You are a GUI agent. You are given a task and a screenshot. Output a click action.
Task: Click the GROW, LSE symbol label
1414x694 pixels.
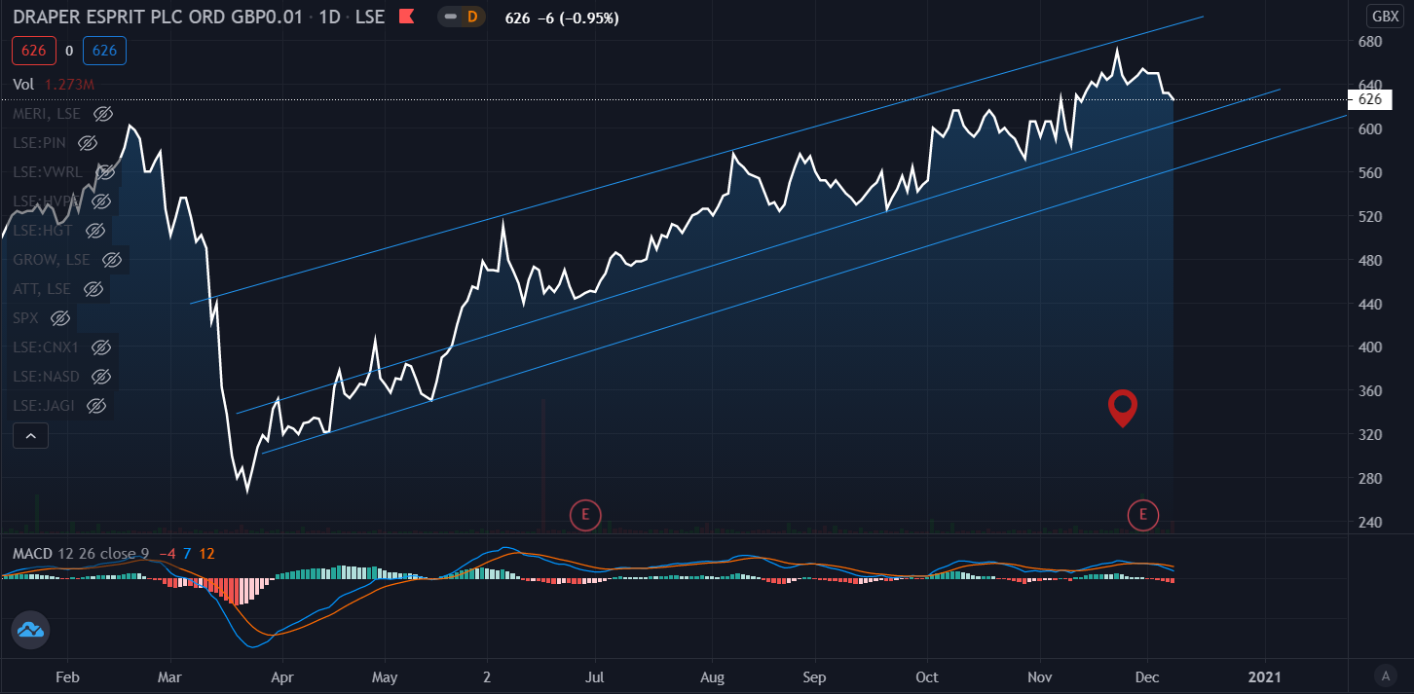[x=52, y=260]
